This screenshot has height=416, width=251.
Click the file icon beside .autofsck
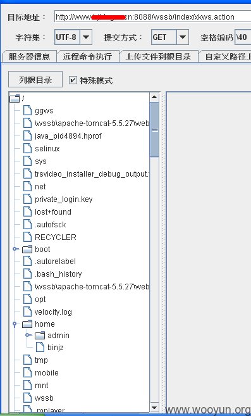27,224
